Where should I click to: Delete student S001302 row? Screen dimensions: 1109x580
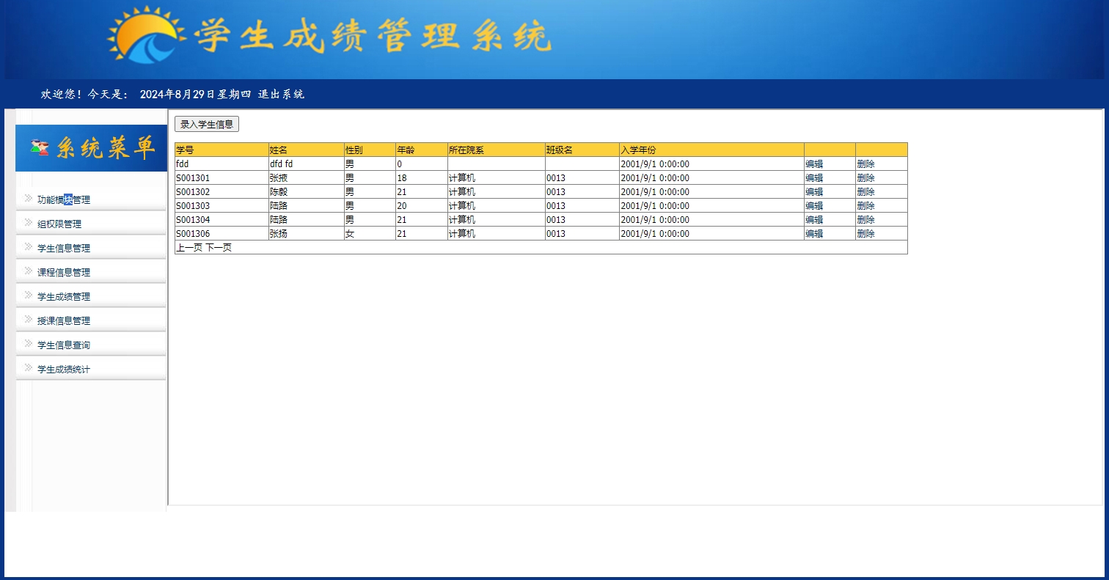(x=865, y=191)
